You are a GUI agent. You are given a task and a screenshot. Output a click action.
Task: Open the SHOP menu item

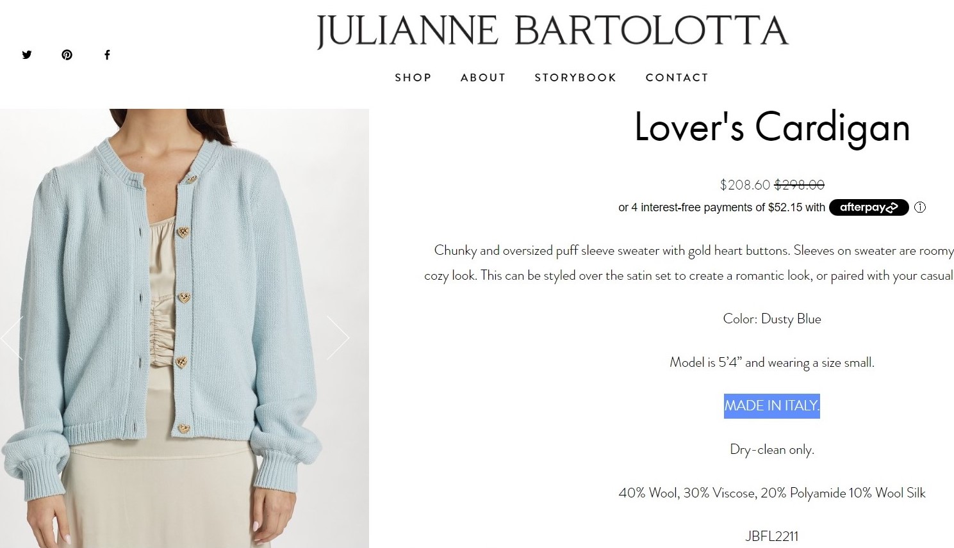click(413, 77)
